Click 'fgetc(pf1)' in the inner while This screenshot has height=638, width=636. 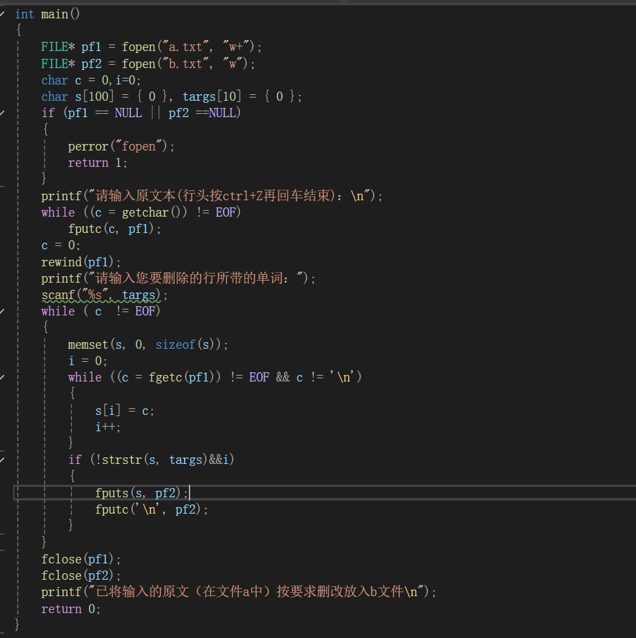tap(181, 377)
